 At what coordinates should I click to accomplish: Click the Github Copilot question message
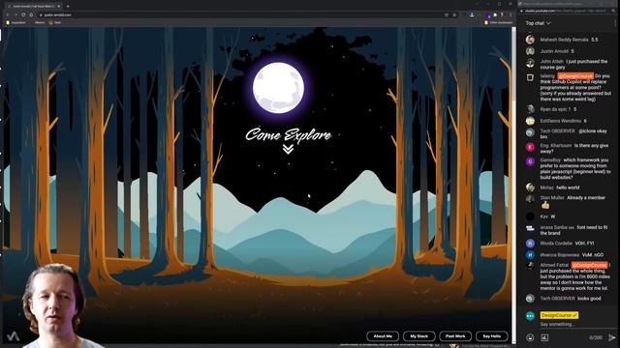575,88
